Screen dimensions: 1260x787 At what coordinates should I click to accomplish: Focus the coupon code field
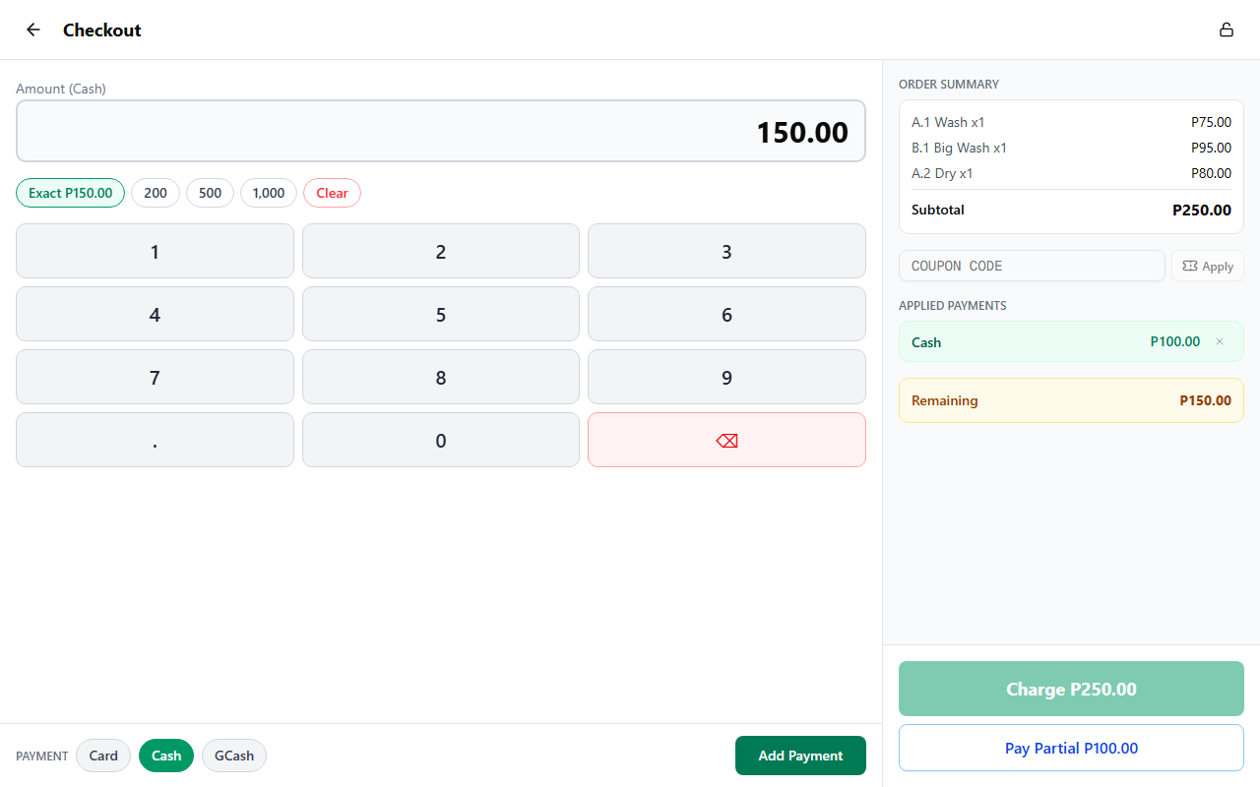click(1031, 266)
